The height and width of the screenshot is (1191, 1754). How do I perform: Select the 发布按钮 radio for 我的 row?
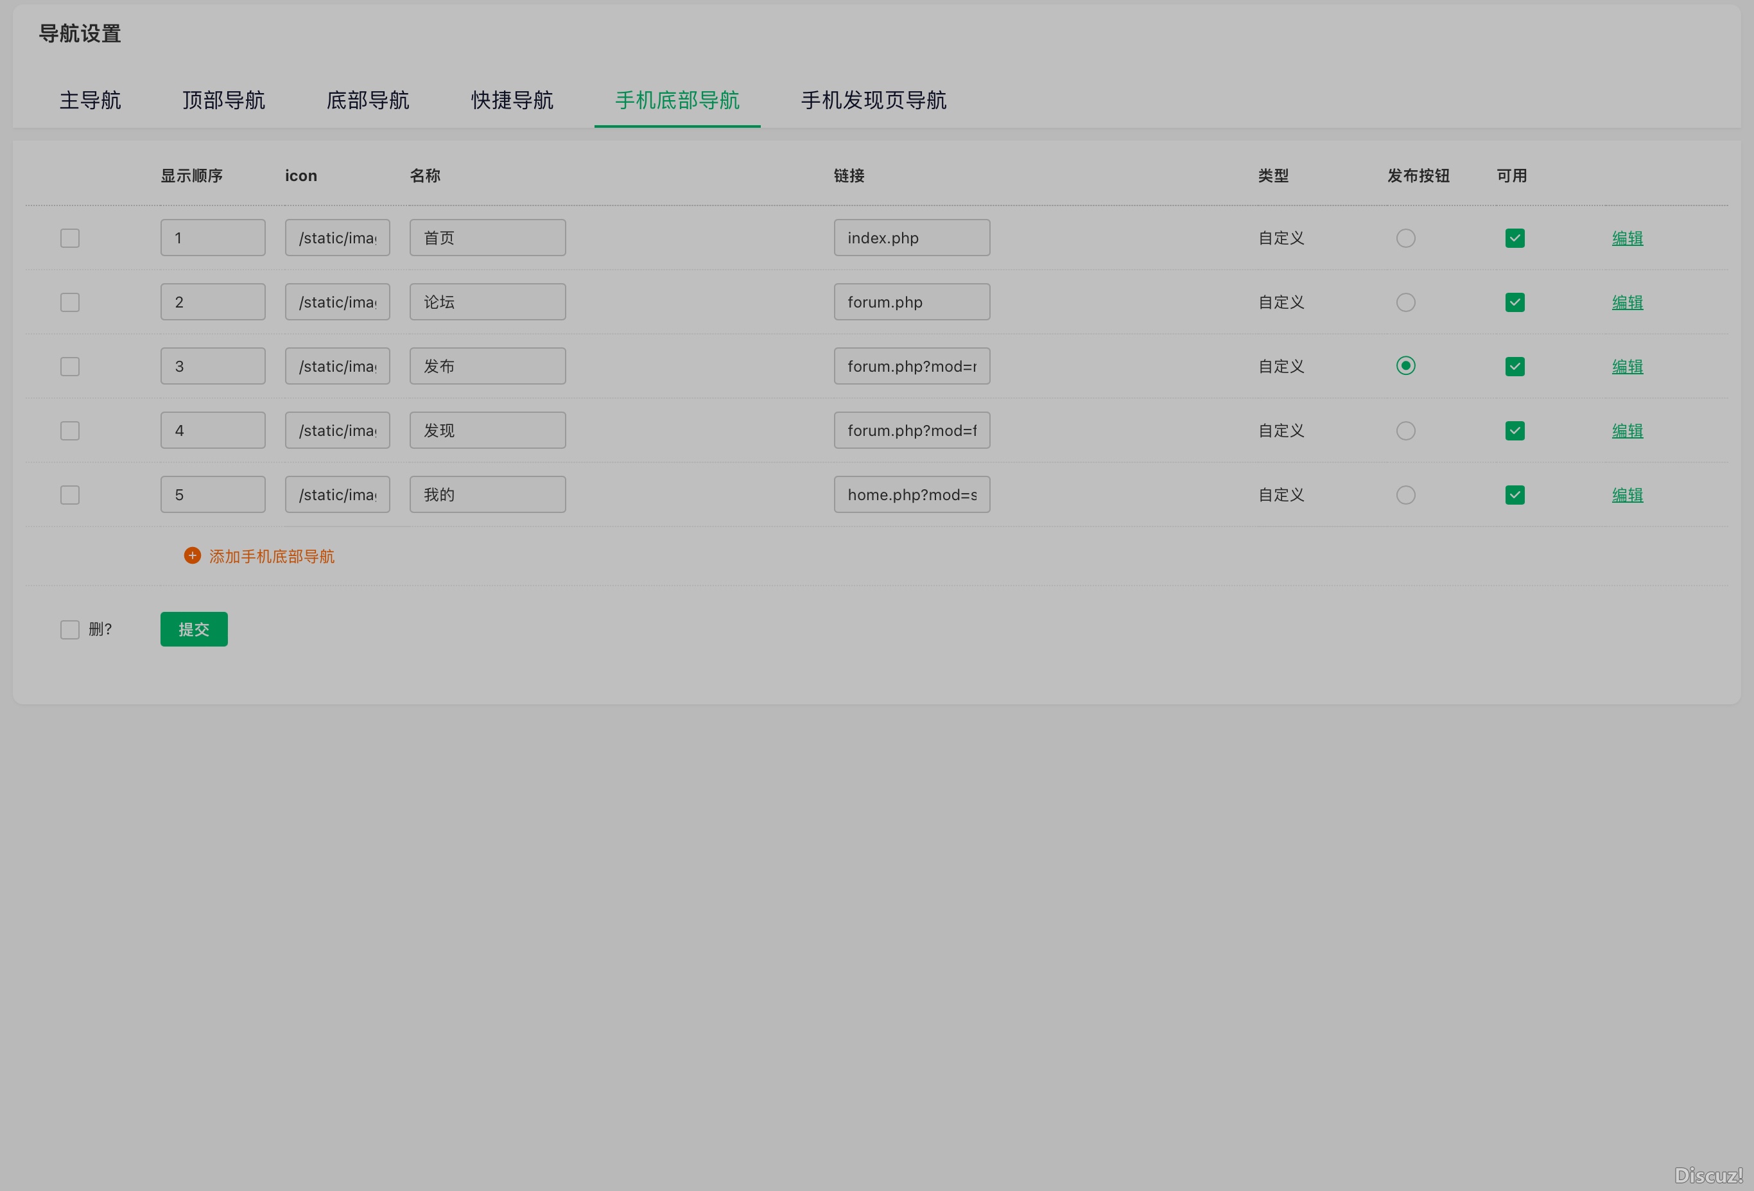(1405, 494)
